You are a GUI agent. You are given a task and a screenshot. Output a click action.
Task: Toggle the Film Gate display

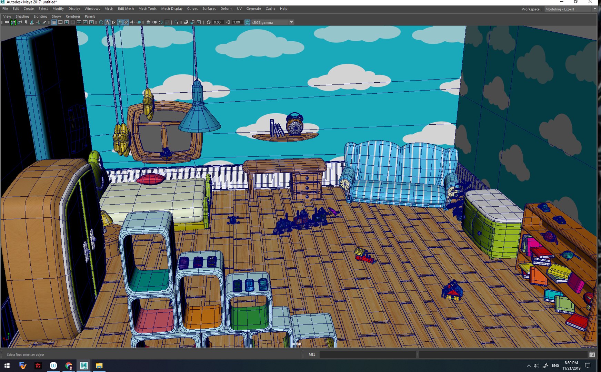pyautogui.click(x=60, y=22)
